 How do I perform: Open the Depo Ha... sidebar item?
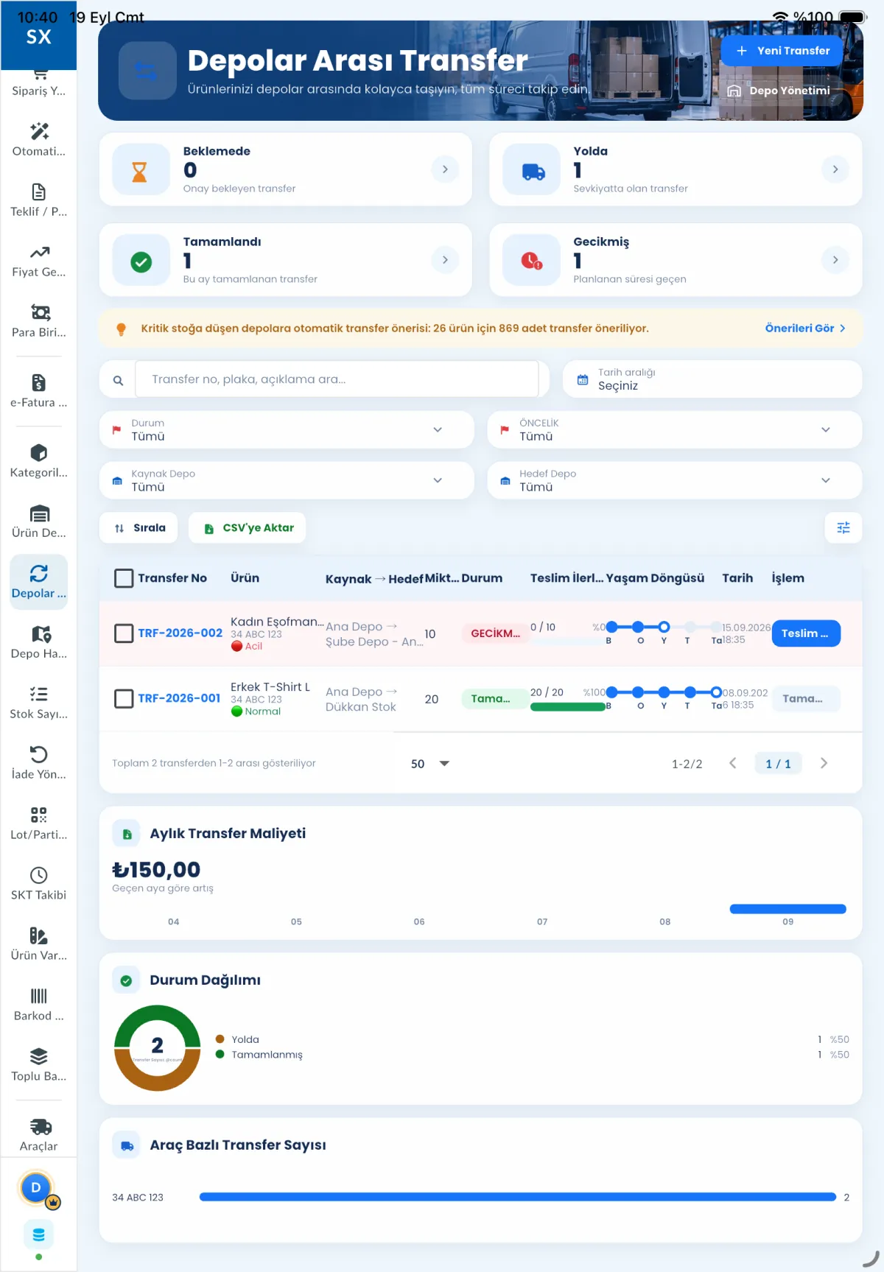(x=38, y=642)
